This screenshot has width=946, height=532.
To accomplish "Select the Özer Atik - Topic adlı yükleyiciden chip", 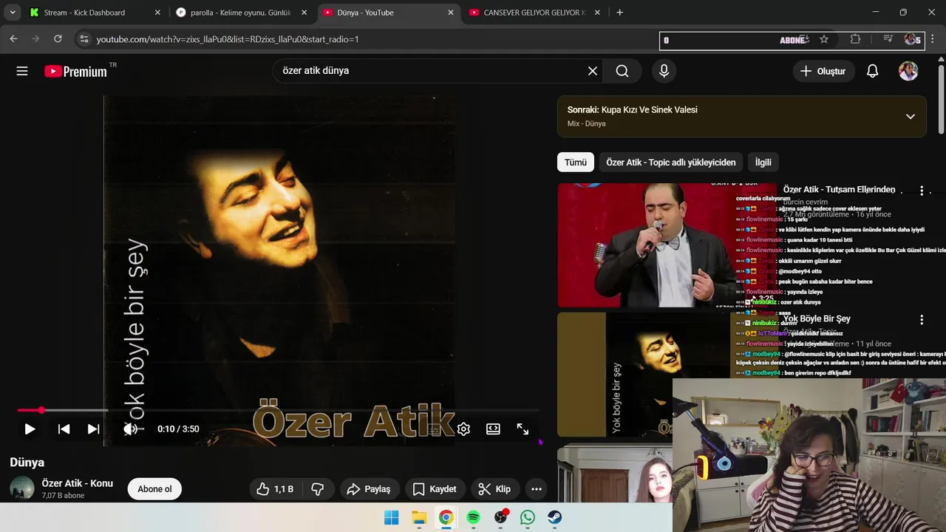I will tap(671, 163).
